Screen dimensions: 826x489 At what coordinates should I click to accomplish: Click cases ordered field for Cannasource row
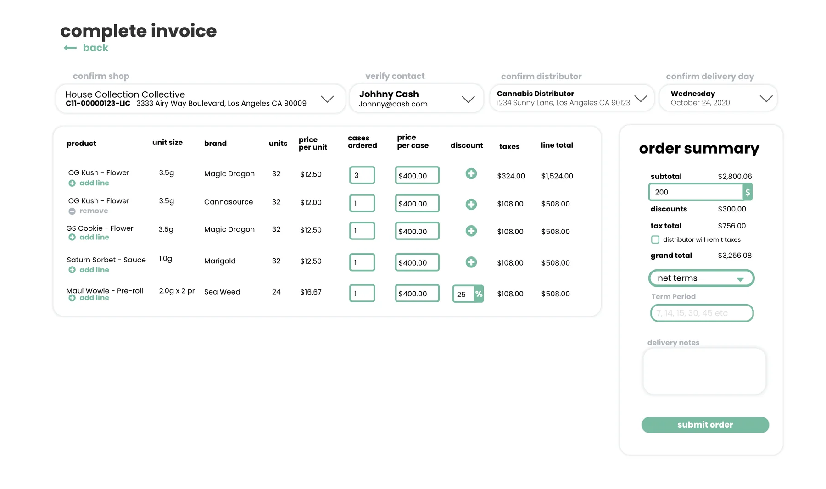362,203
